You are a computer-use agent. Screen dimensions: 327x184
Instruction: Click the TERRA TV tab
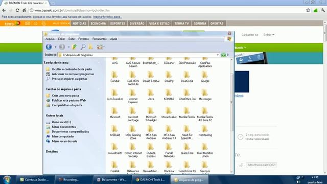pos(181,24)
